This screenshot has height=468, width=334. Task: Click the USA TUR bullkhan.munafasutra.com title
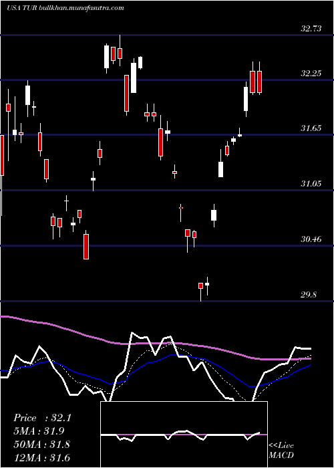(65, 8)
